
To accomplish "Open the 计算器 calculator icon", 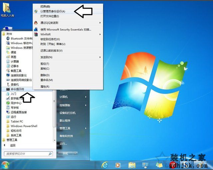I will click(x=8, y=61).
